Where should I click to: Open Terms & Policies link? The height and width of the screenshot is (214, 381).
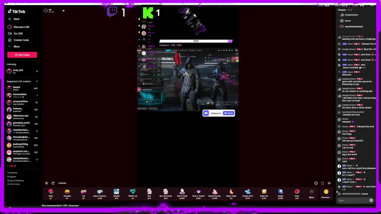click(15, 181)
